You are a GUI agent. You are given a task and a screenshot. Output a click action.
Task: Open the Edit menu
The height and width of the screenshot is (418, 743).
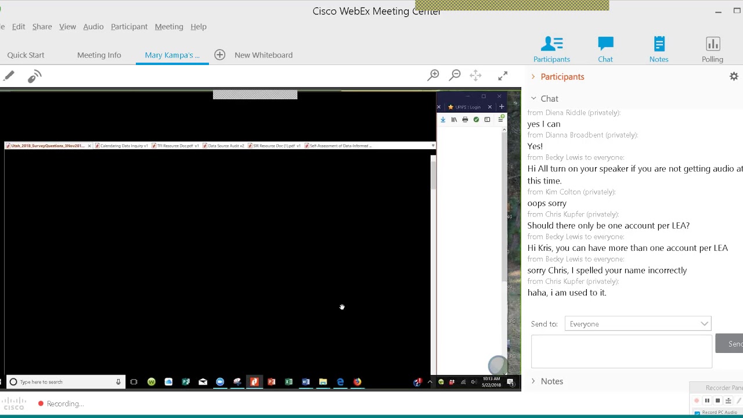(19, 27)
